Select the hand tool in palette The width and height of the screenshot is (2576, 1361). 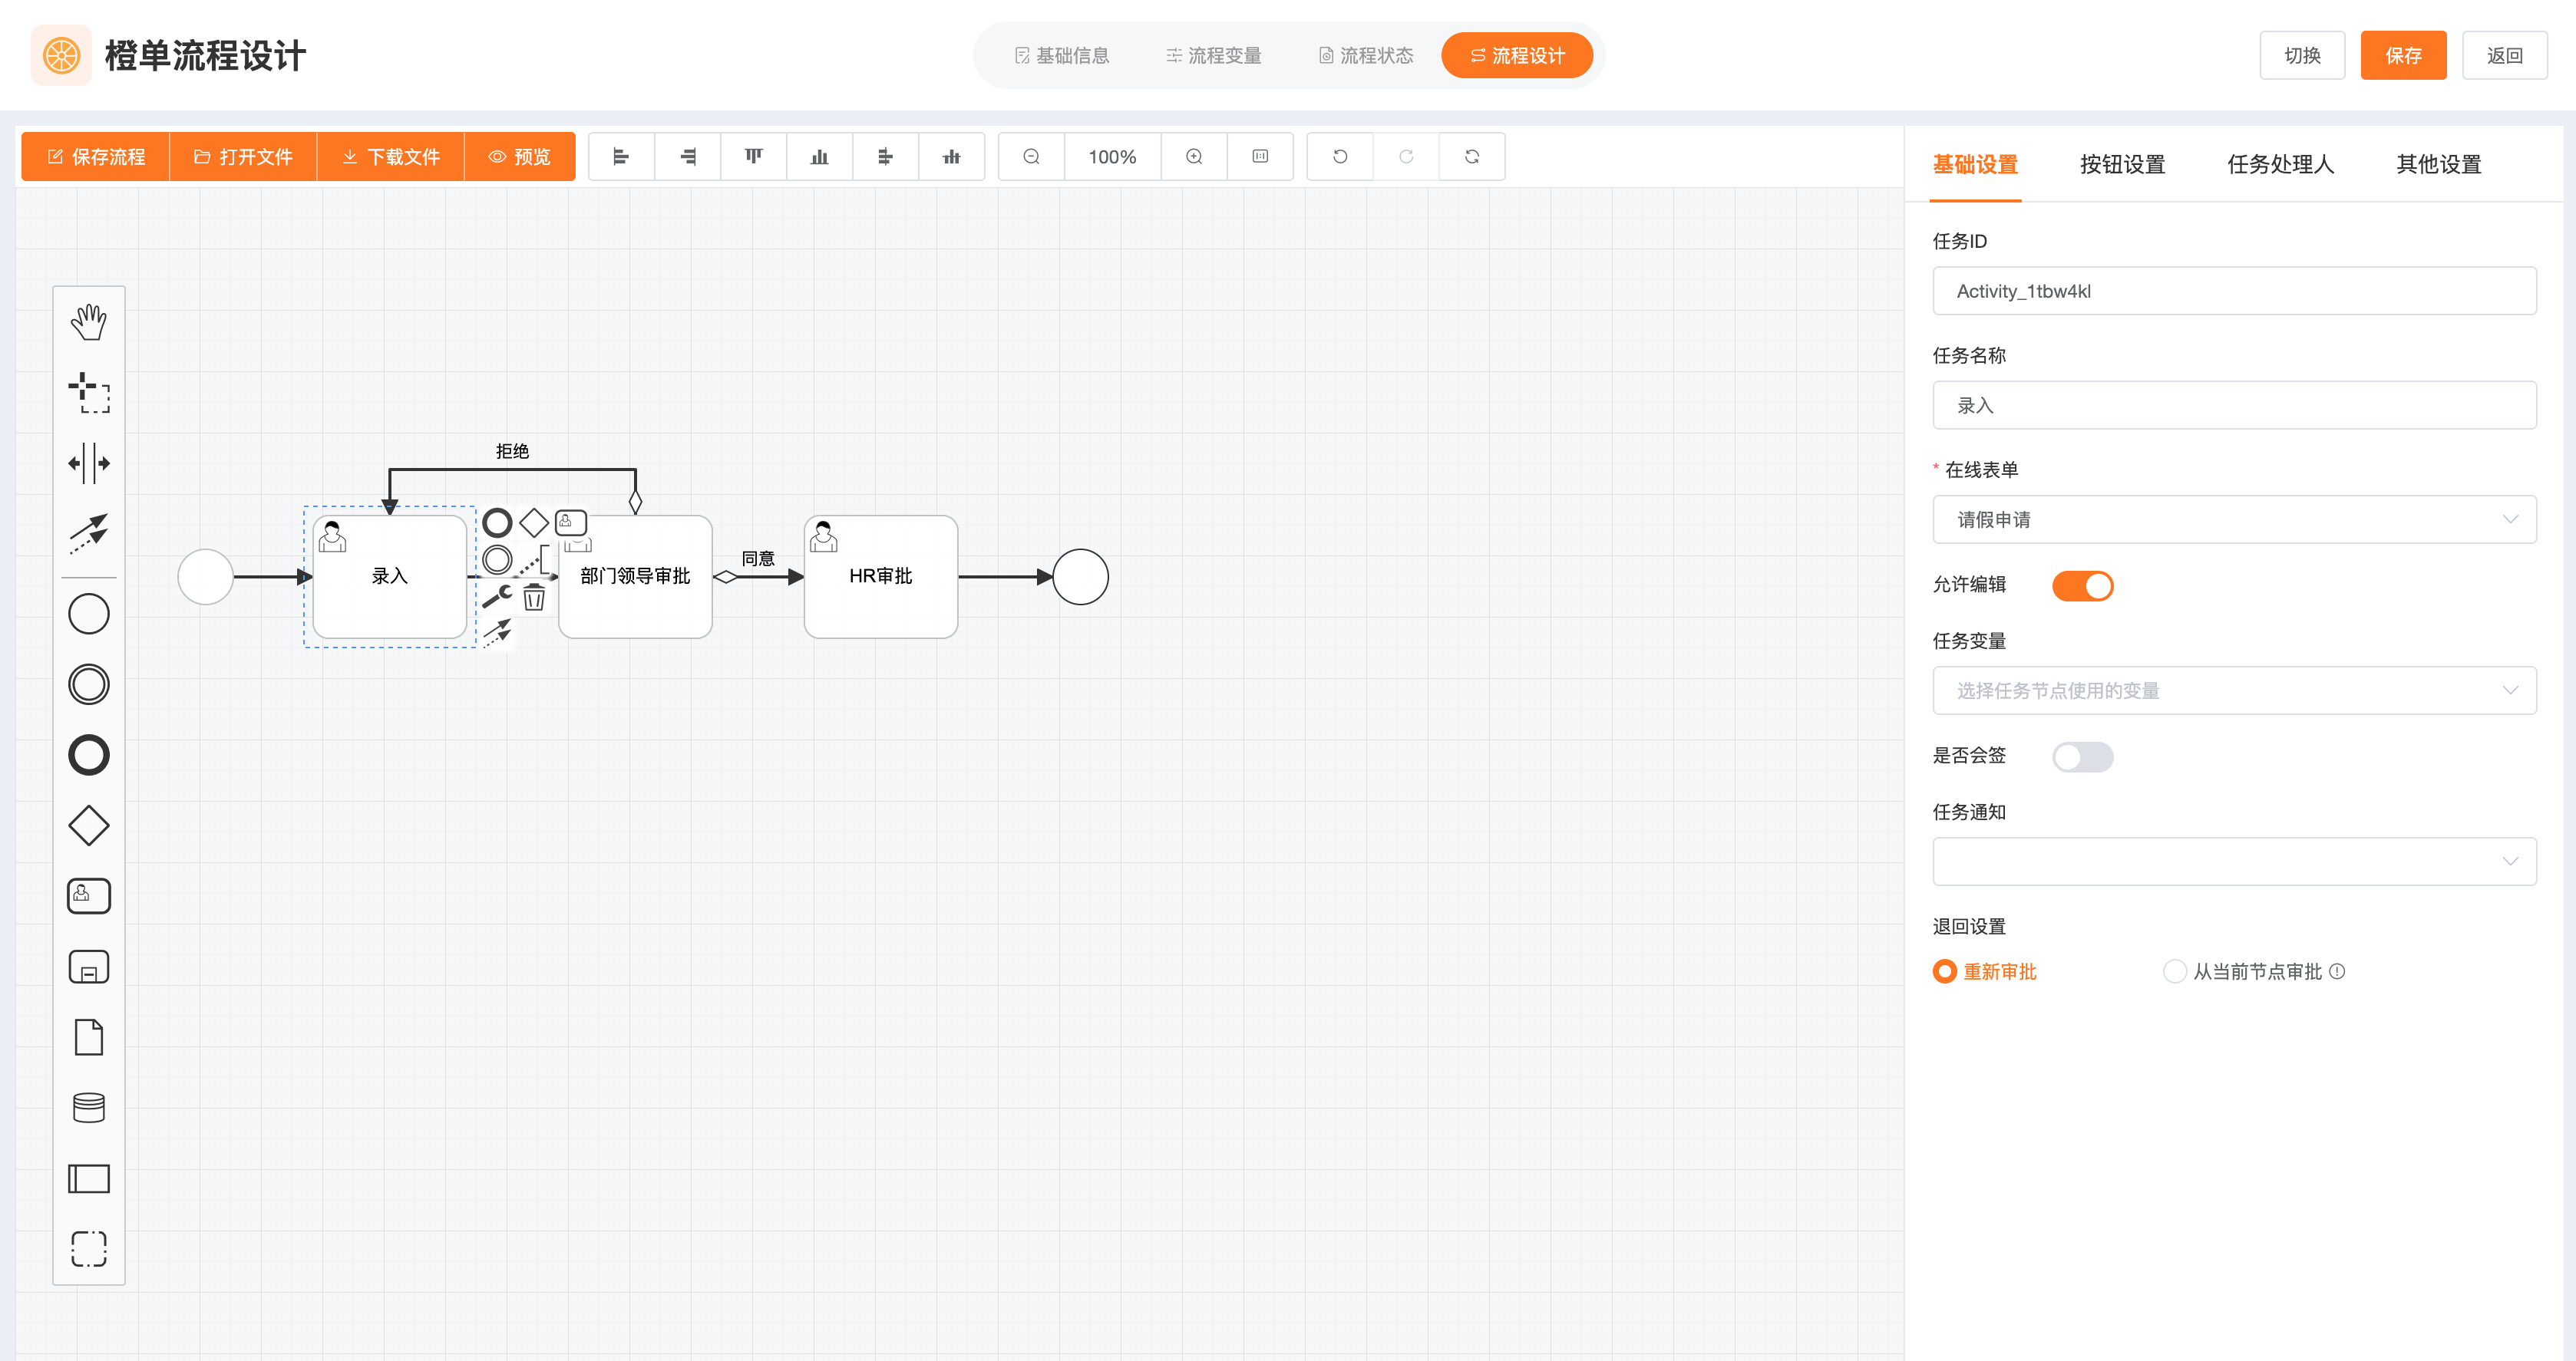(89, 321)
